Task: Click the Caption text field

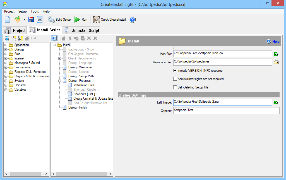Action: pos(226,111)
